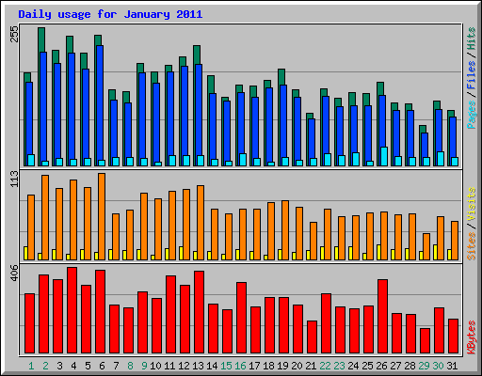The width and height of the screenshot is (482, 376).
Task: Select day 12 label on x-axis
Action: tap(184, 366)
